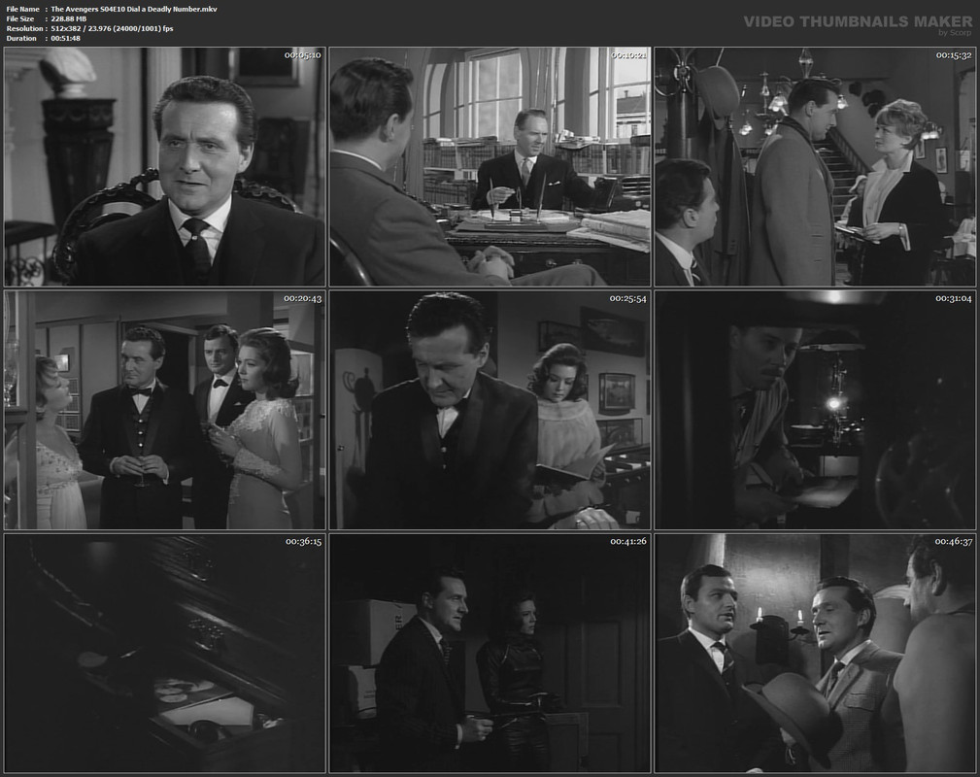Viewport: 980px width, 777px height.
Task: Select the thumbnail timestamped 00:20:43
Action: point(164,410)
